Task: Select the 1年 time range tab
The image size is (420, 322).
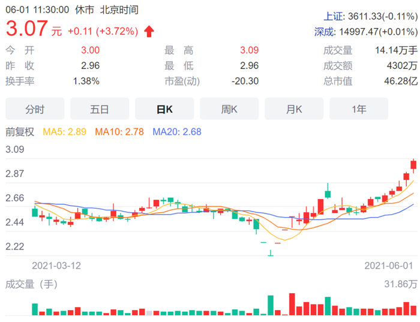Action: click(x=359, y=109)
